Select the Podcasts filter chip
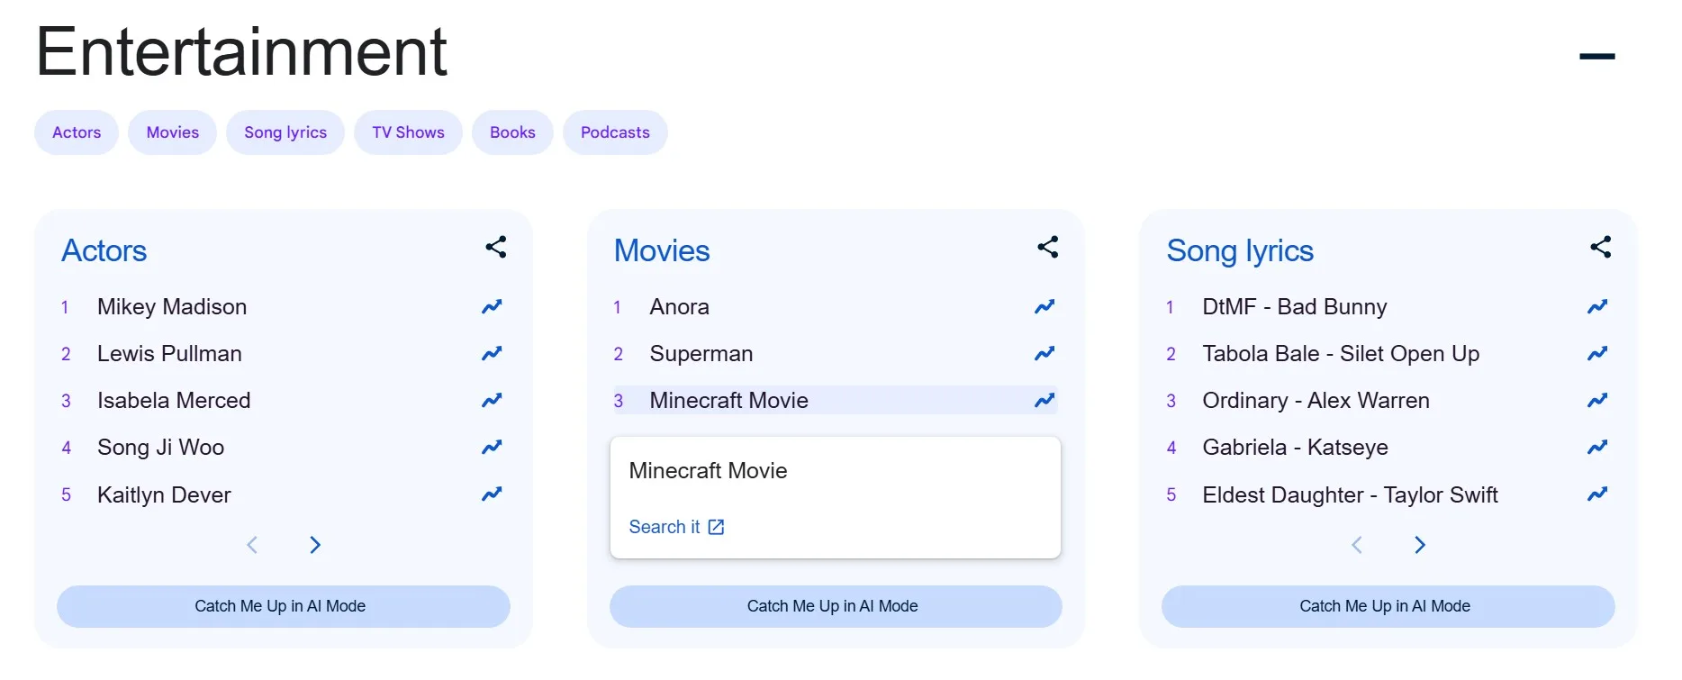This screenshot has height=680, width=1682. [x=615, y=132]
